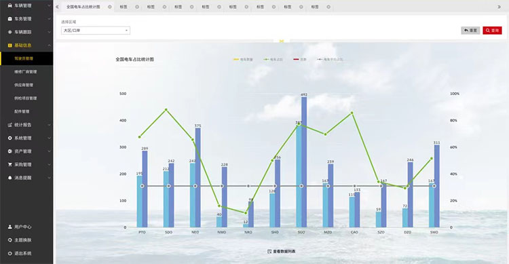The height and width of the screenshot is (264, 509).
Task: Open 配件管理 in the sidebar
Action: coord(22,111)
